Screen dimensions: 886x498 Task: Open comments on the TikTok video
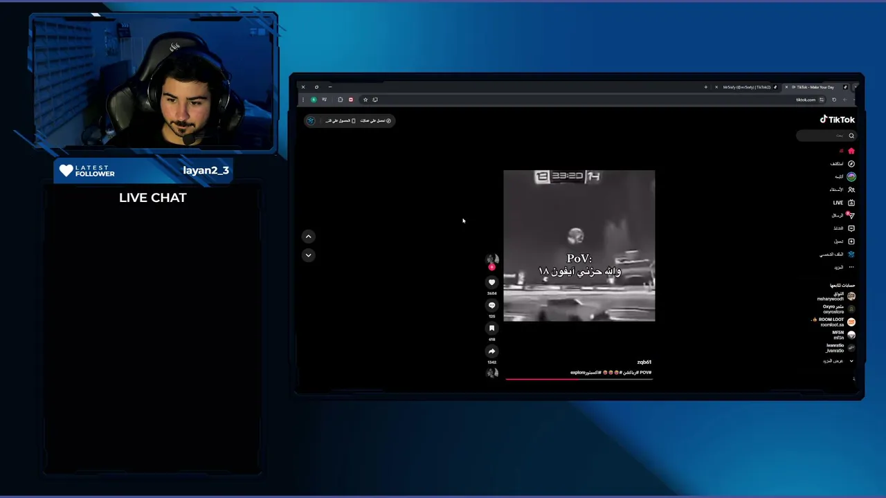click(x=491, y=305)
